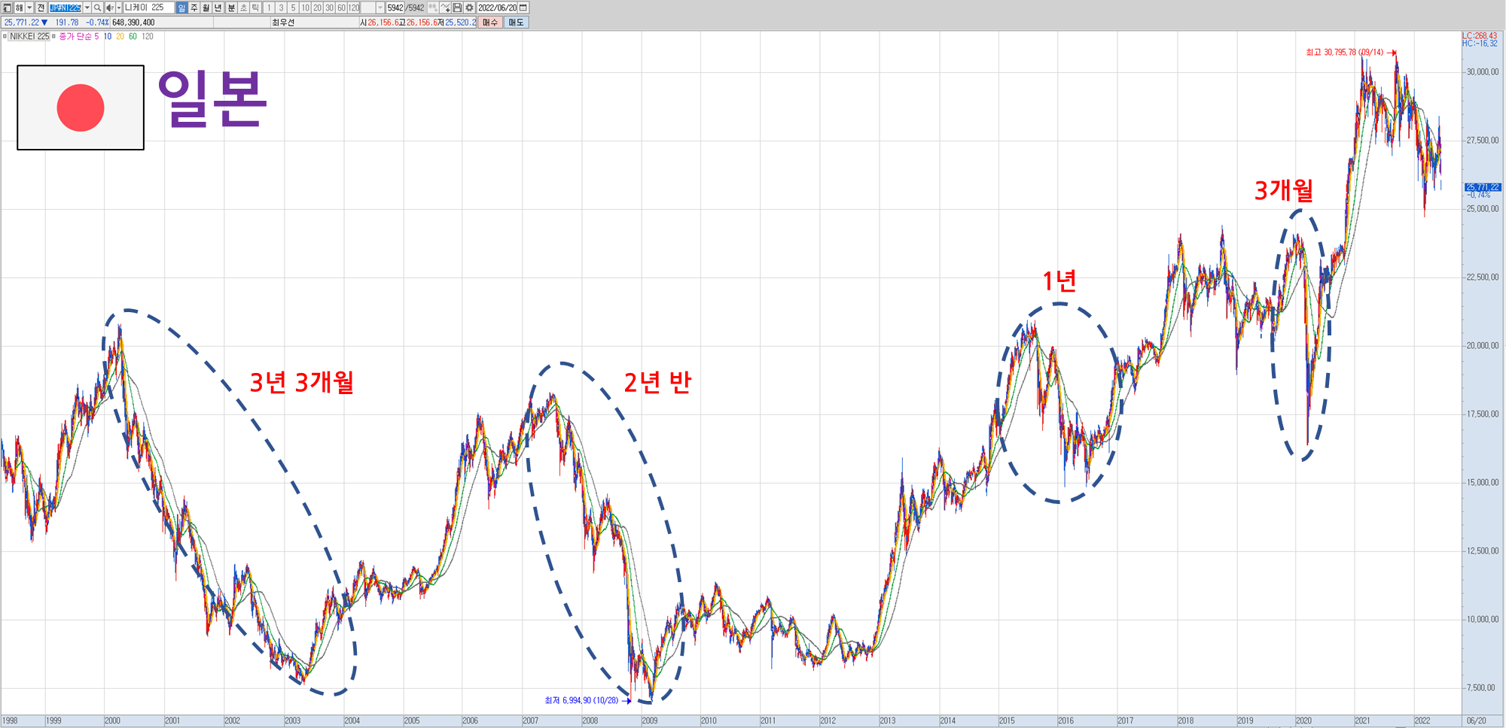Toggle the square box before NIKKEI 225
1506x728 pixels.
pos(5,36)
